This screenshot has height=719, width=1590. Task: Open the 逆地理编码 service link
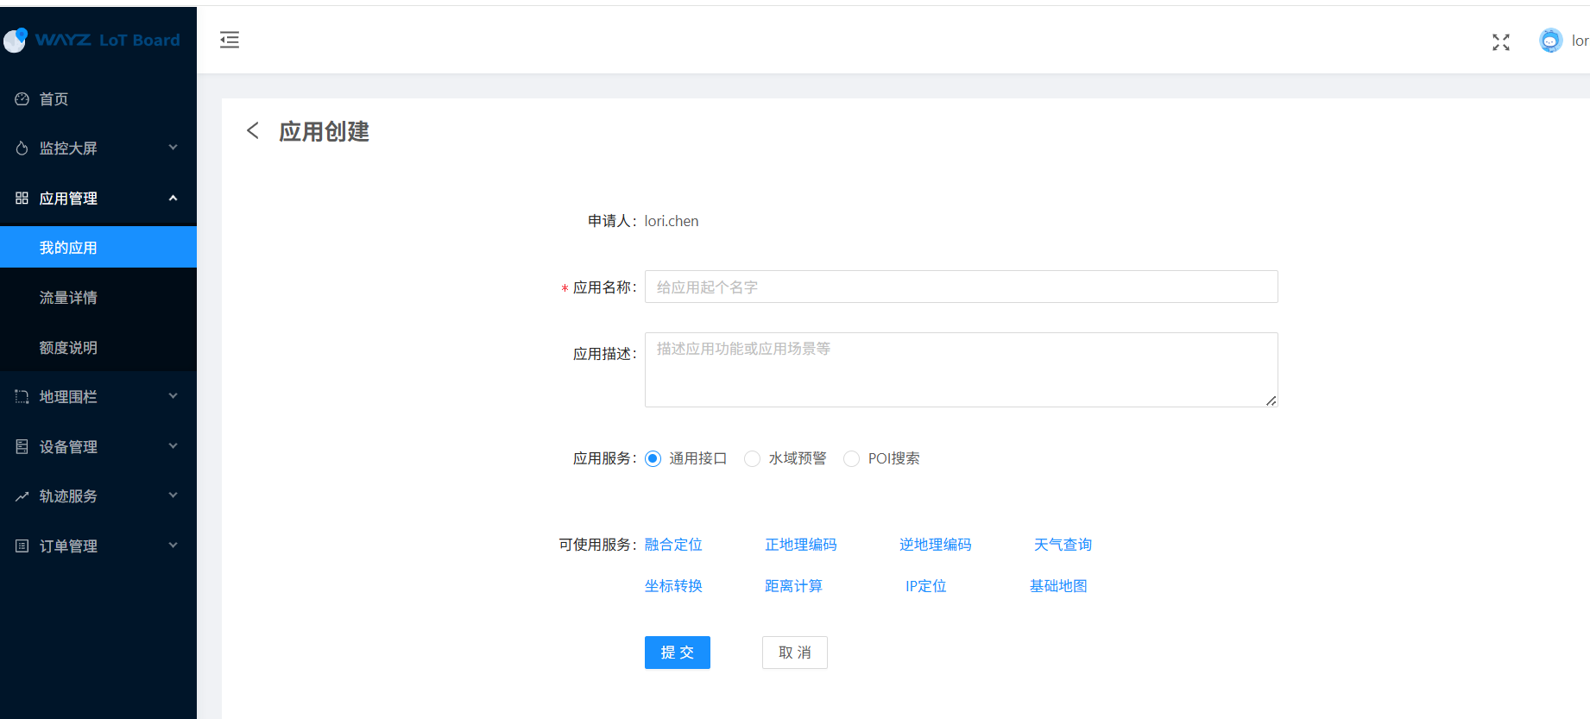click(936, 545)
